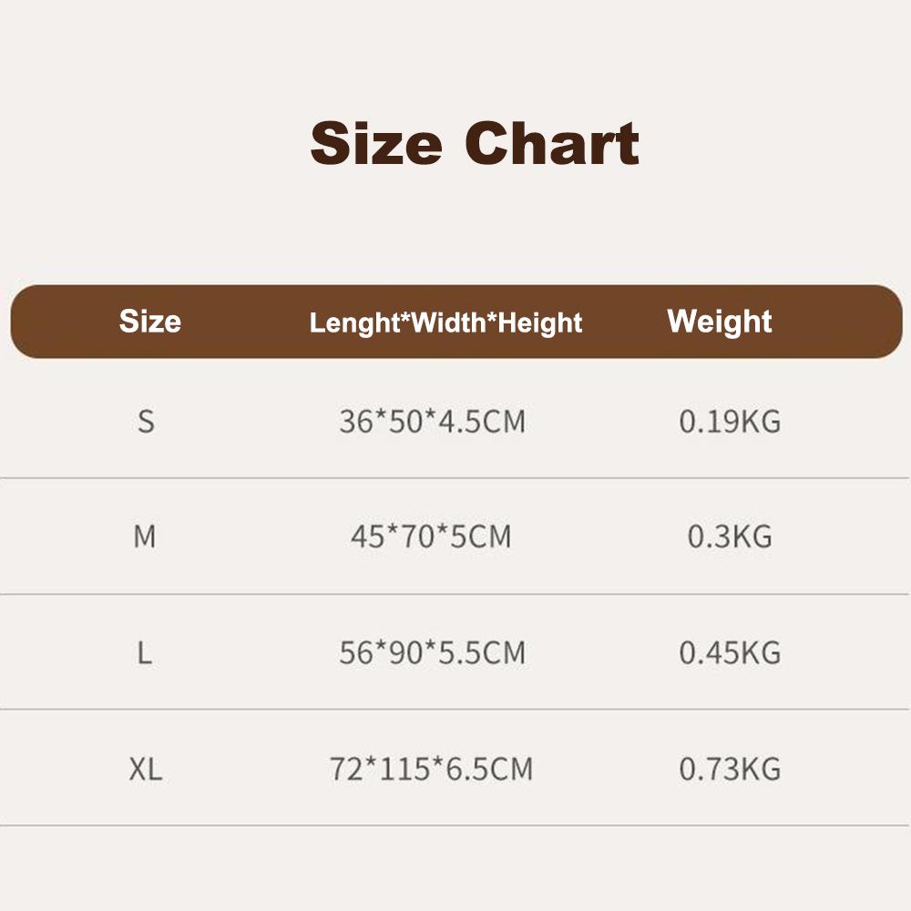
Task: Click the Weight column header
Action: point(720,322)
